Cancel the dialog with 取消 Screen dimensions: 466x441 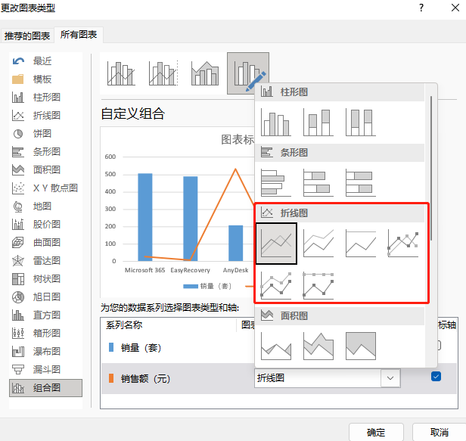(x=440, y=432)
